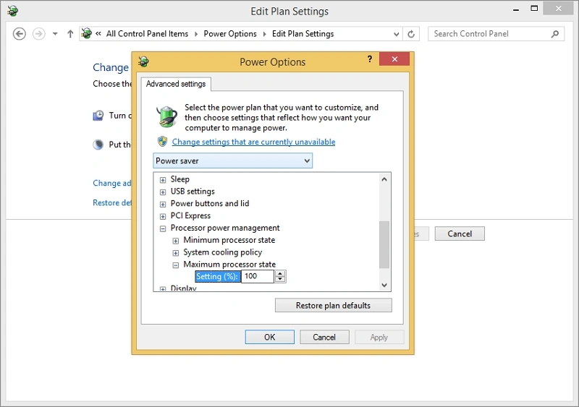
Task: Select the Sleep tree label
Action: tap(179, 179)
